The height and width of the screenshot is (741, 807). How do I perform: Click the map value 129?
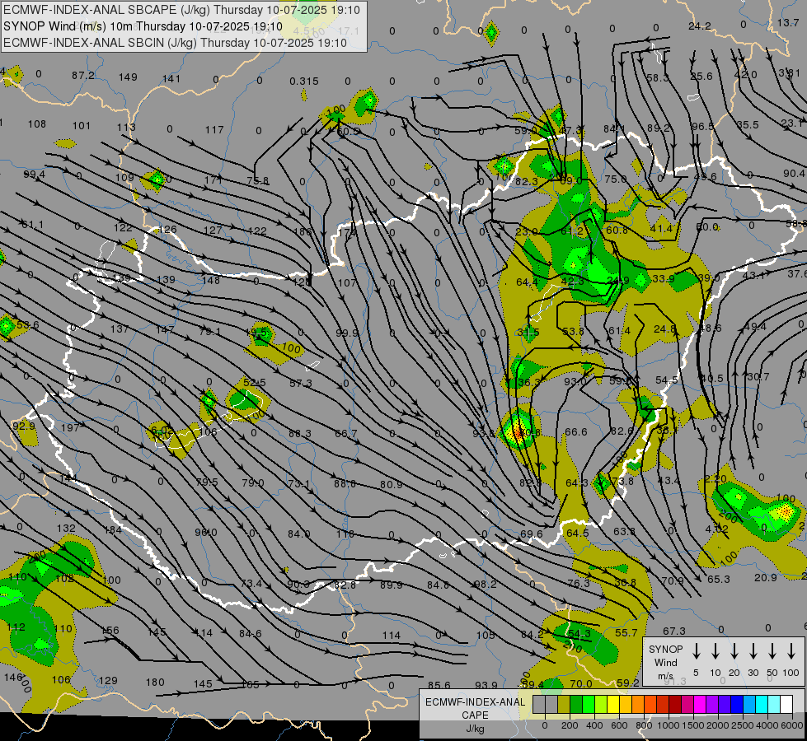[108, 680]
